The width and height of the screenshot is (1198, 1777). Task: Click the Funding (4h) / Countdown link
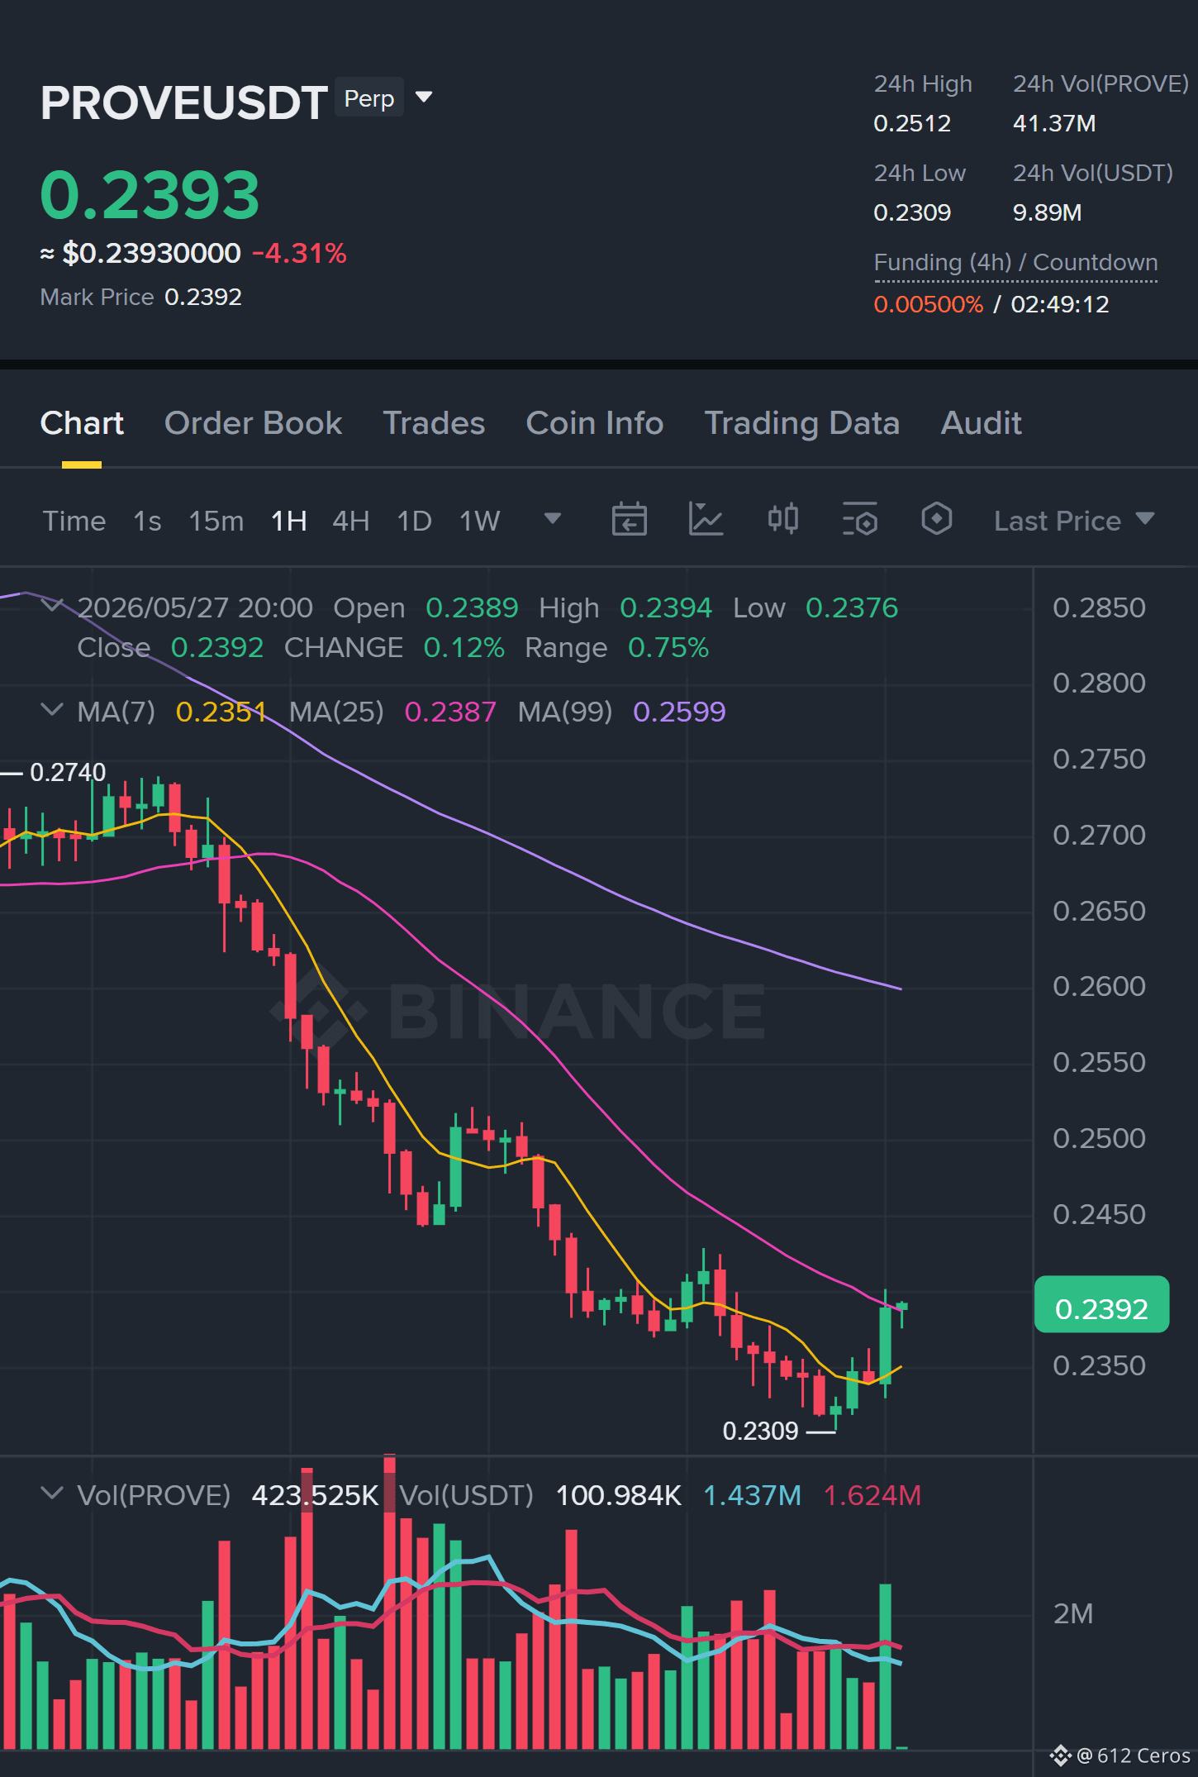pos(1015,263)
